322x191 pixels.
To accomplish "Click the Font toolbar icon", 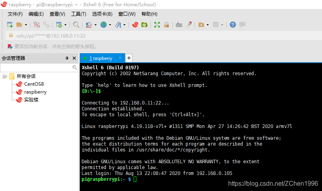I will click(x=118, y=25).
